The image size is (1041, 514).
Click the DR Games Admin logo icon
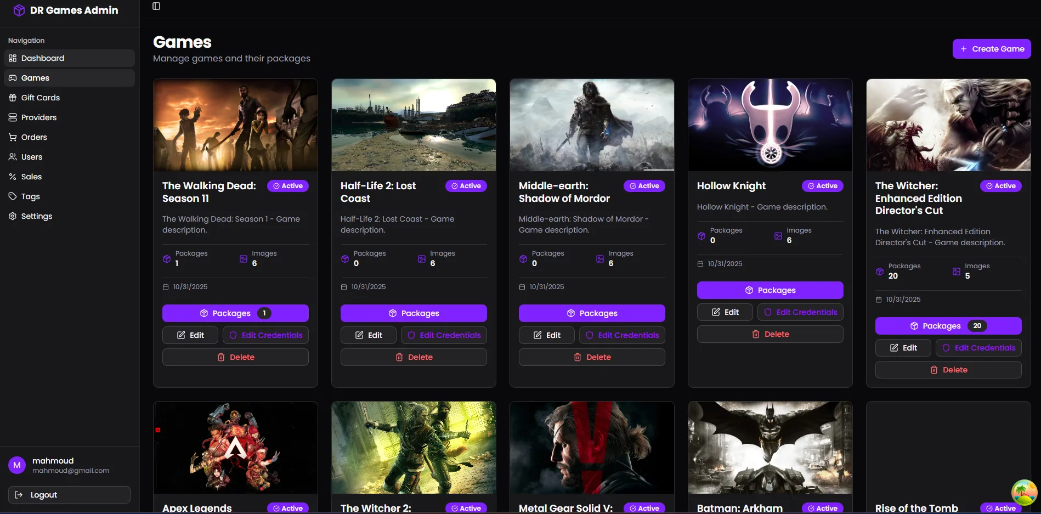(19, 10)
